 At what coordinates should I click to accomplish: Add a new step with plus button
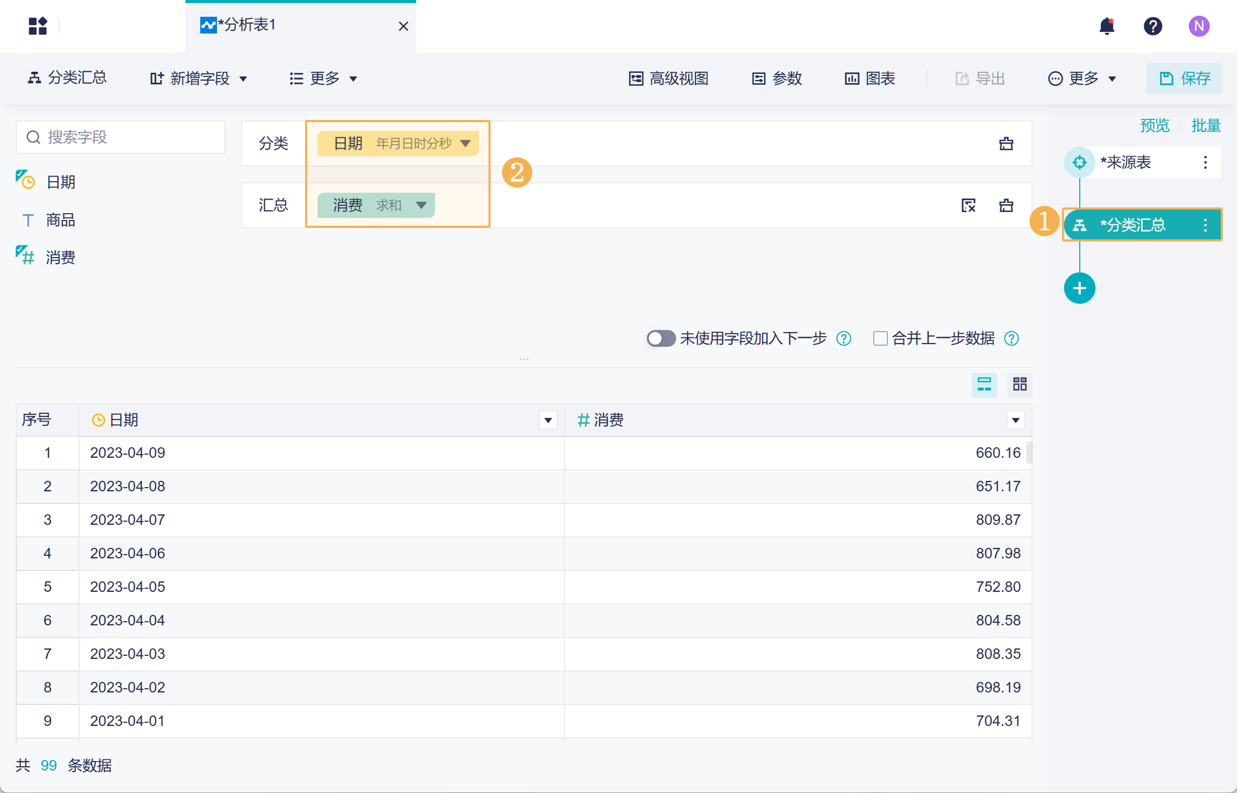click(x=1079, y=288)
